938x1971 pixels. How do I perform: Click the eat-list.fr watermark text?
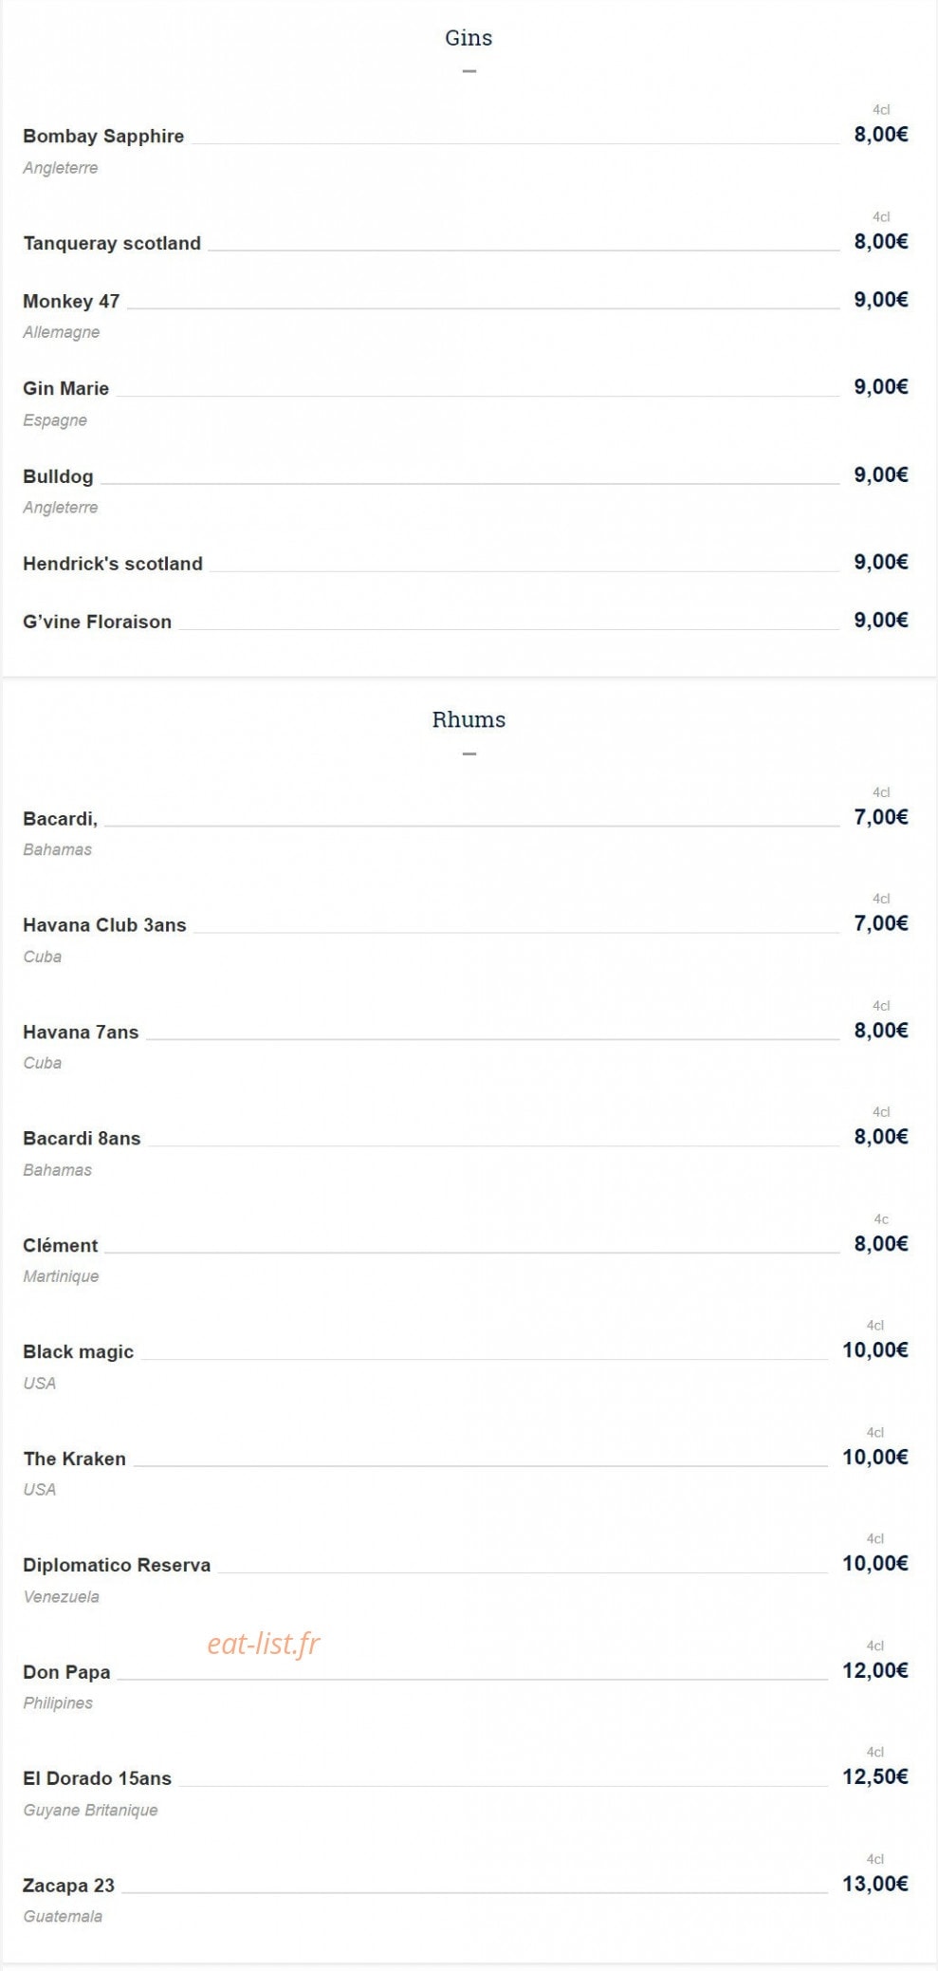click(264, 1643)
